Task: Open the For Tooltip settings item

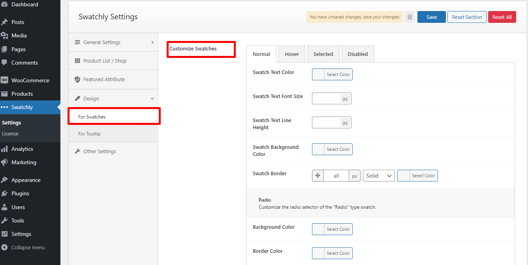Action: pos(89,134)
